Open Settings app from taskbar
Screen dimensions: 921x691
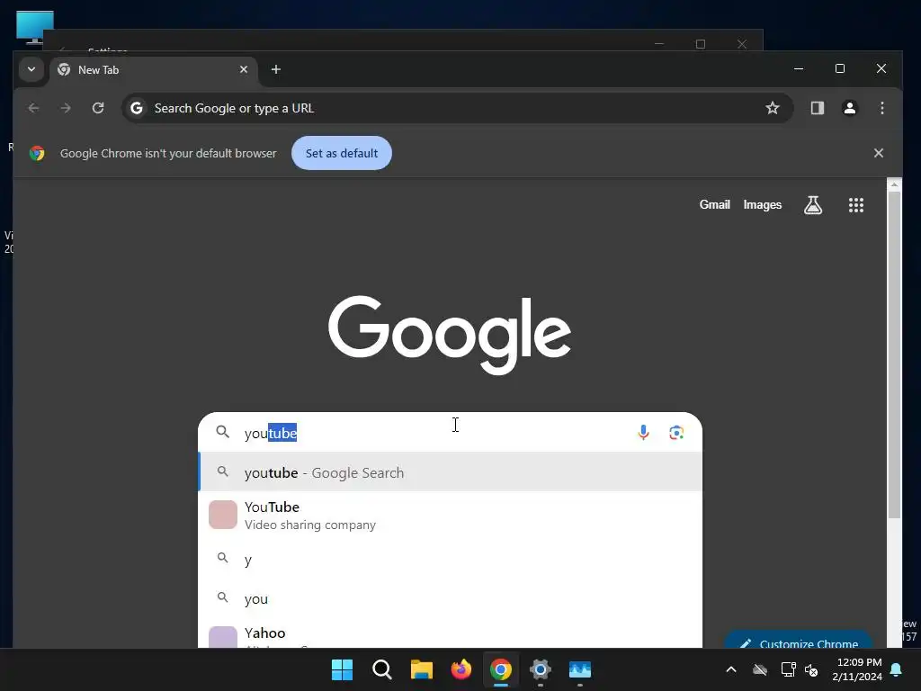click(x=541, y=669)
